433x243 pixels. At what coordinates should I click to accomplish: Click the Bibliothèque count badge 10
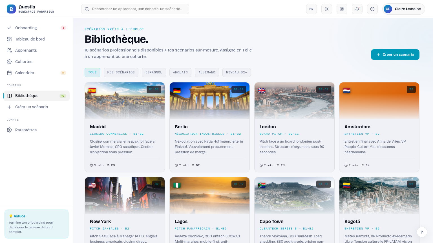pyautogui.click(x=63, y=96)
